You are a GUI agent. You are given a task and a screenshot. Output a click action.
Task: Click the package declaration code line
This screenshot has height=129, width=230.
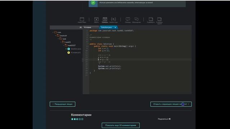coord(112,31)
